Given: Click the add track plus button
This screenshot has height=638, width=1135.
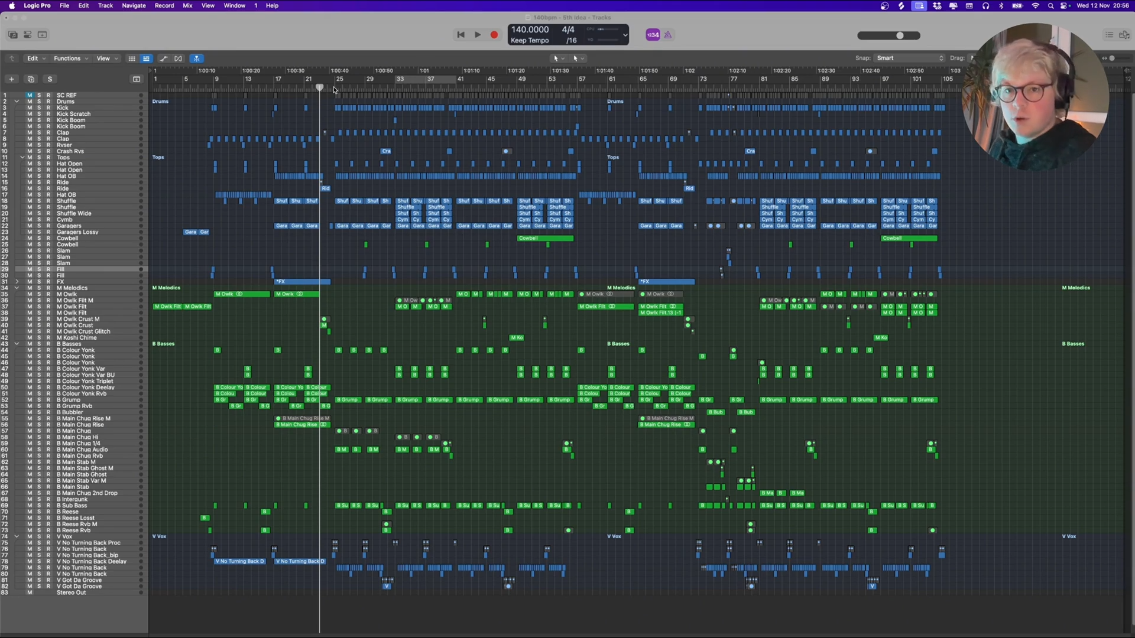Looking at the screenshot, I should pyautogui.click(x=11, y=79).
